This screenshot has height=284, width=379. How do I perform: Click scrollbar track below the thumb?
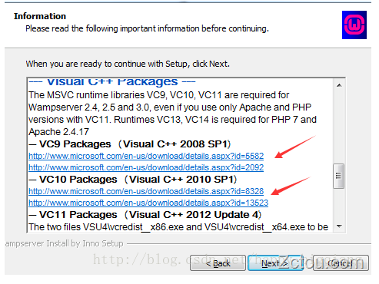point(339,205)
